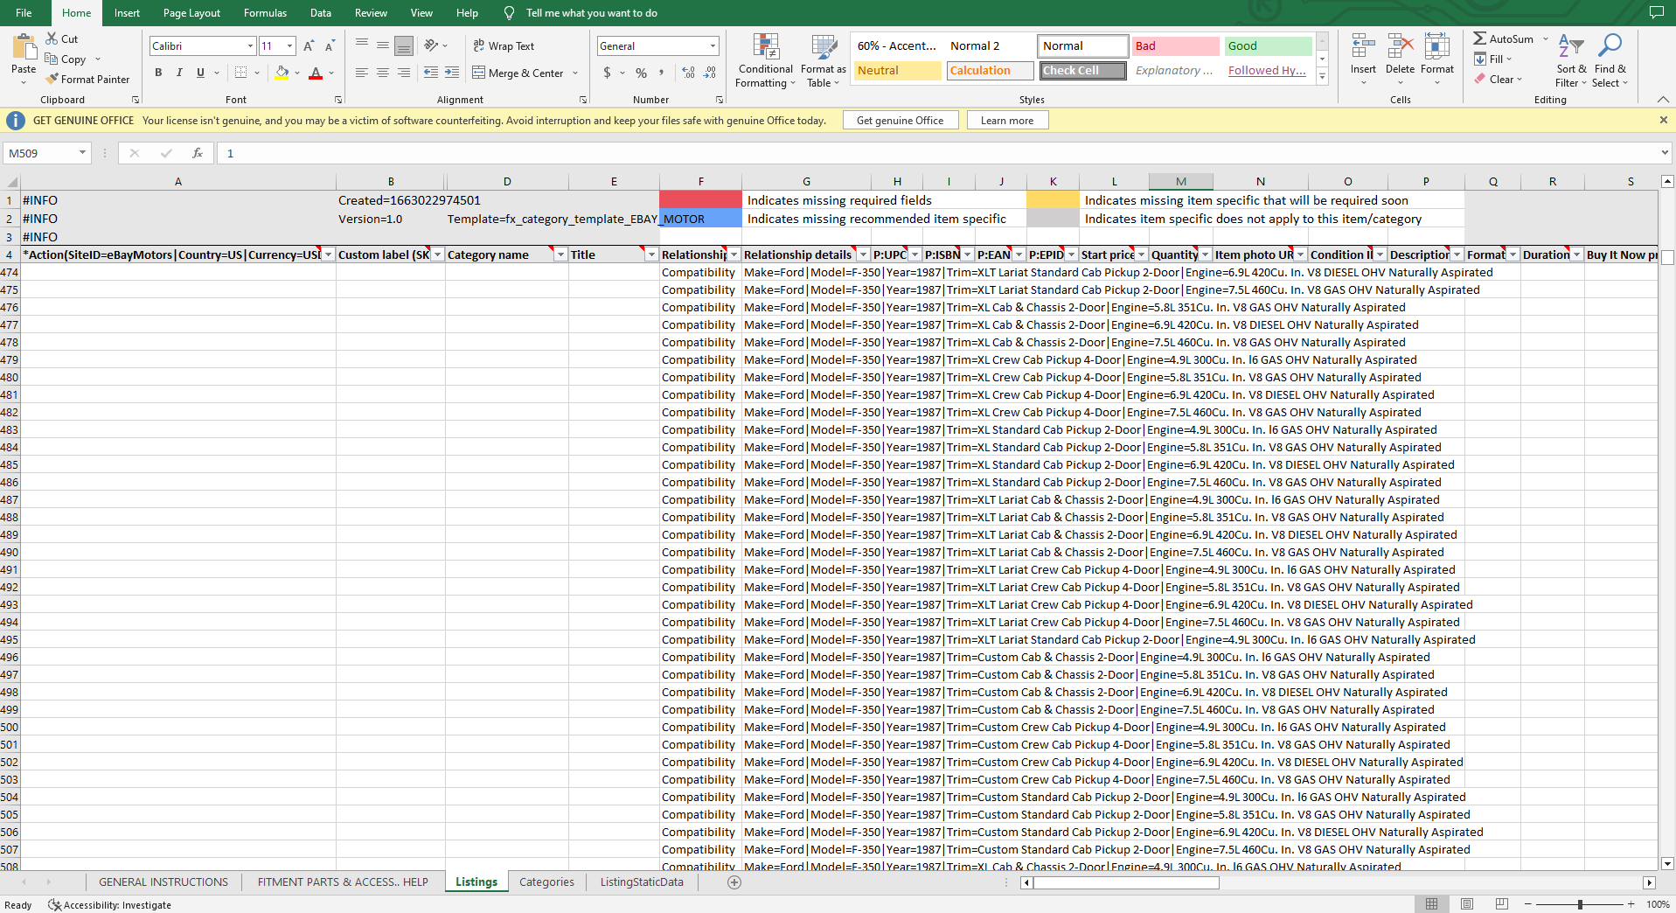
Task: Toggle Underline formatting button
Action: 200,73
